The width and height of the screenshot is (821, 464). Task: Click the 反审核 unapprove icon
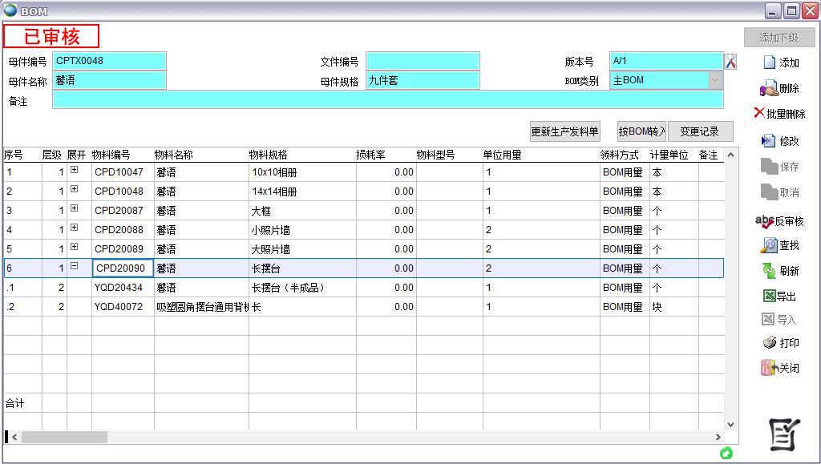765,222
